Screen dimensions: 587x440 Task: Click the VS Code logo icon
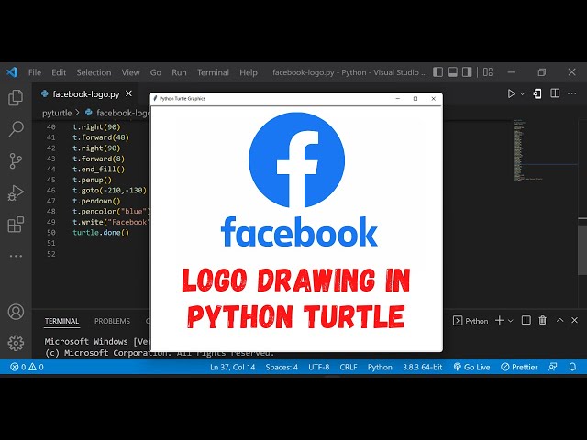[x=12, y=71]
